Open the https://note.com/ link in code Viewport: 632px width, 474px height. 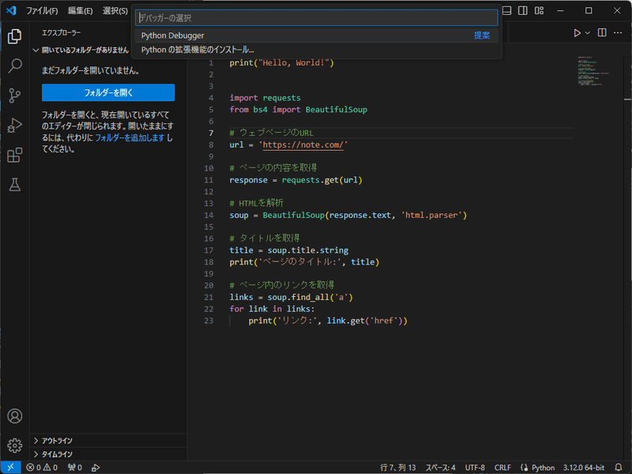pos(303,145)
